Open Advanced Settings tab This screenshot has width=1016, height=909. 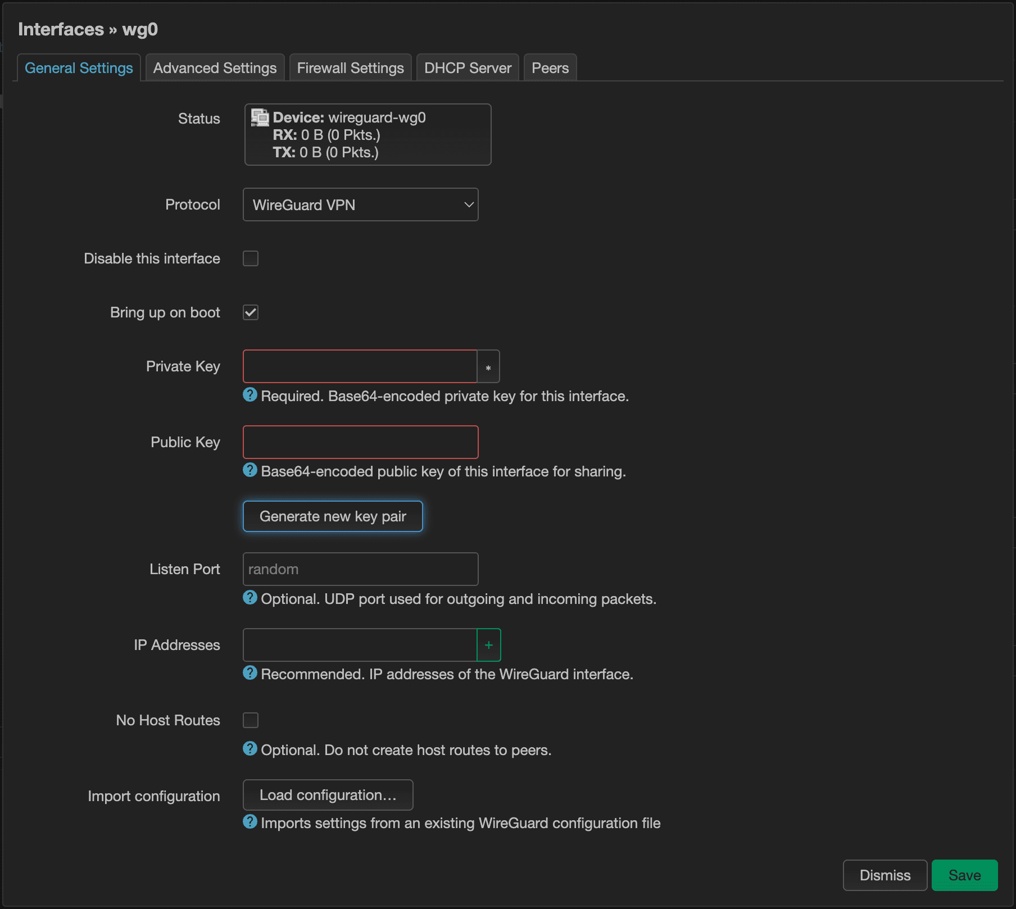pos(215,68)
